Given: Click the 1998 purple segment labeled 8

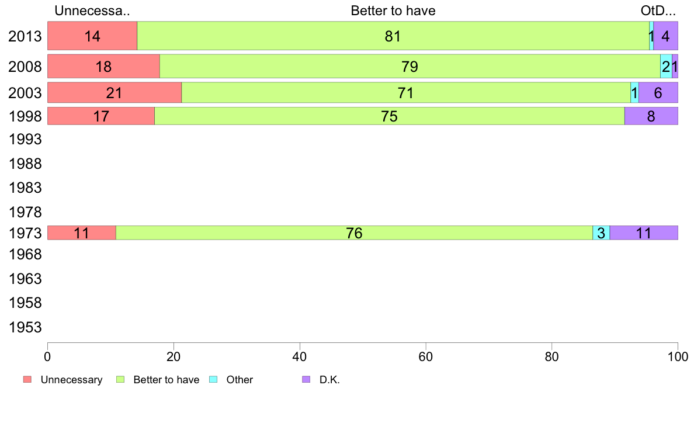Looking at the screenshot, I should [x=651, y=116].
